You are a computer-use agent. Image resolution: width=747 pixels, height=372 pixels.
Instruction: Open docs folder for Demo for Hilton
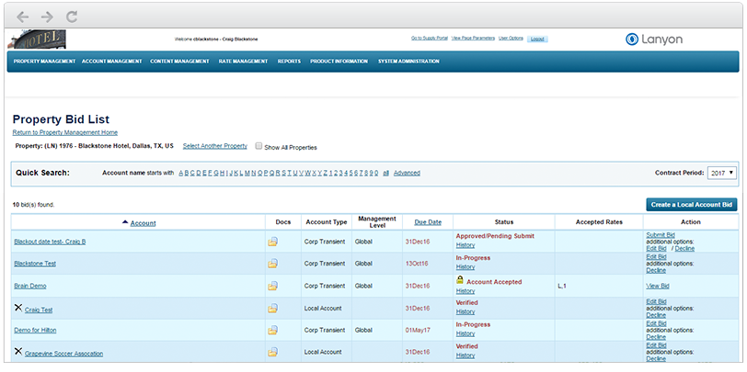(272, 330)
